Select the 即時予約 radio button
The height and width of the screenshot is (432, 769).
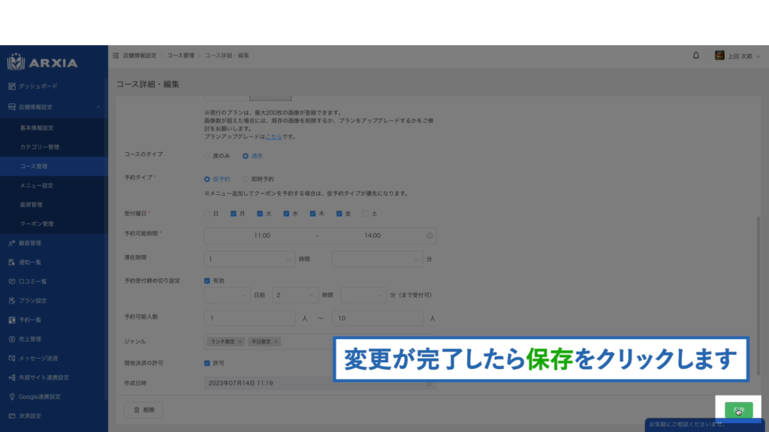(x=246, y=180)
